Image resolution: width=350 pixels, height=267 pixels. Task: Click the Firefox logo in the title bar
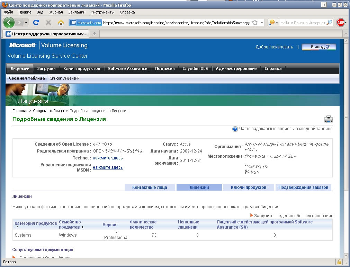4,5
